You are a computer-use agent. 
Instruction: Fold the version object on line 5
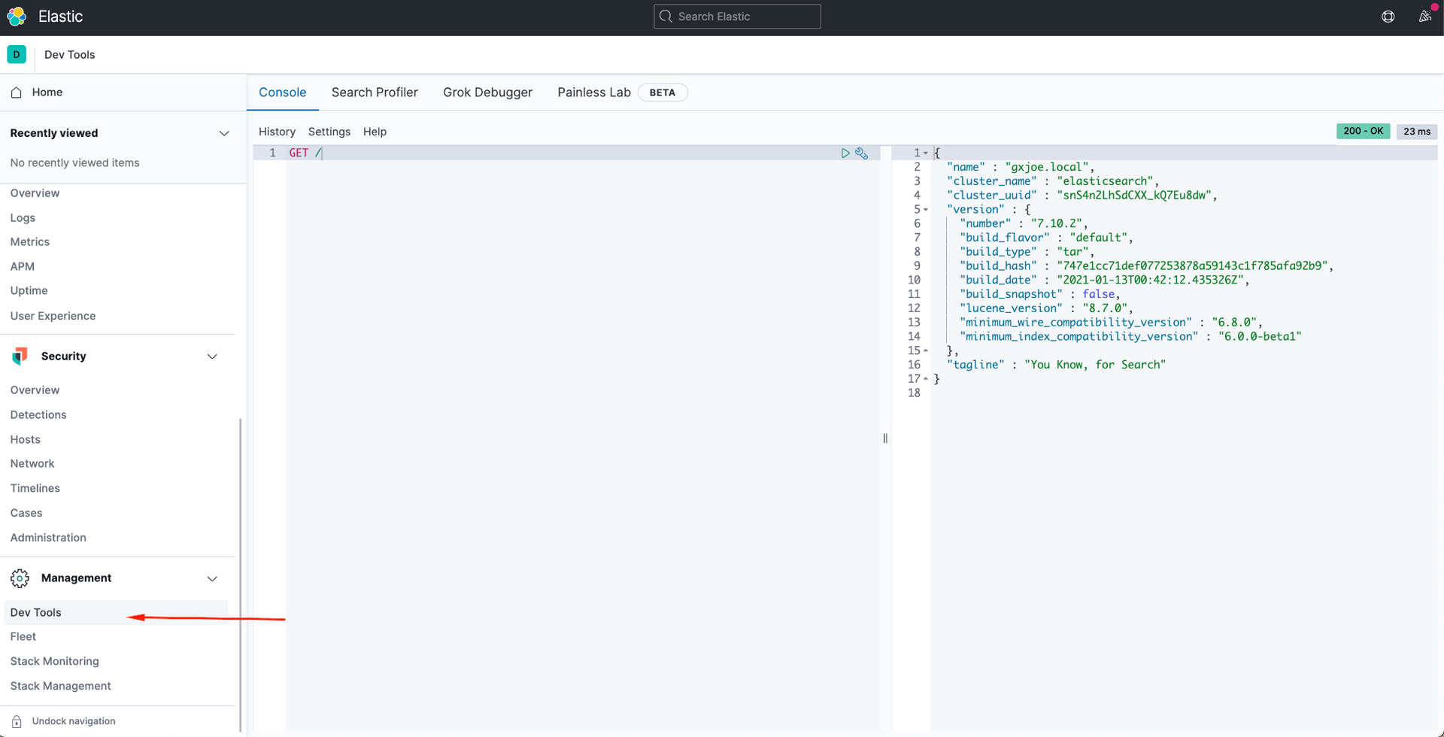pos(926,209)
